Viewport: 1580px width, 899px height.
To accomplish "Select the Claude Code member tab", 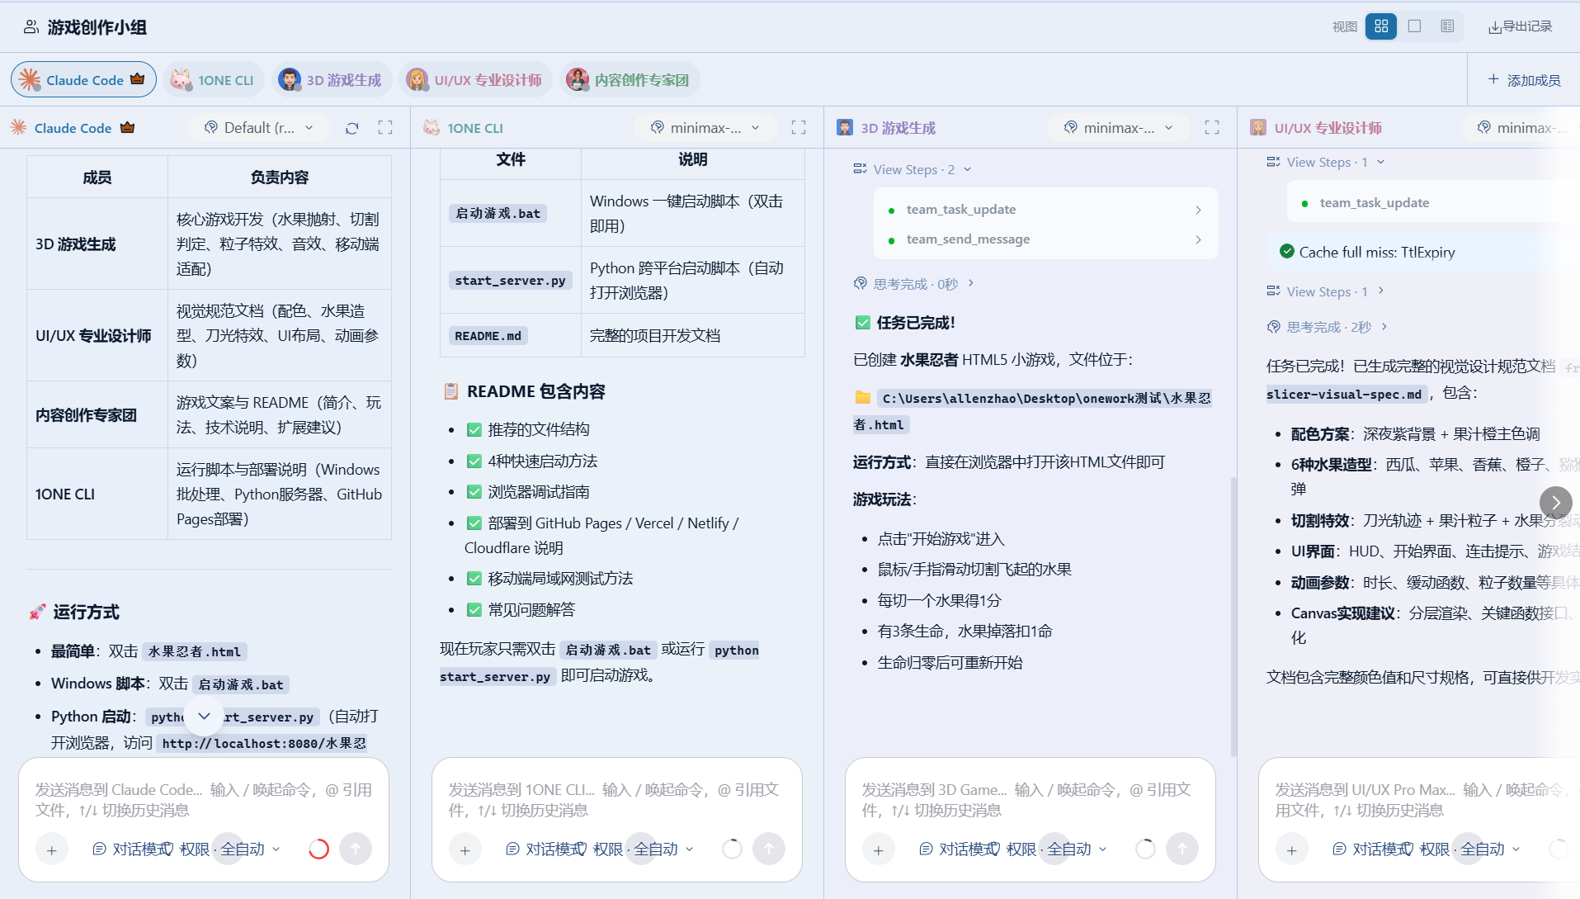I will (x=83, y=79).
